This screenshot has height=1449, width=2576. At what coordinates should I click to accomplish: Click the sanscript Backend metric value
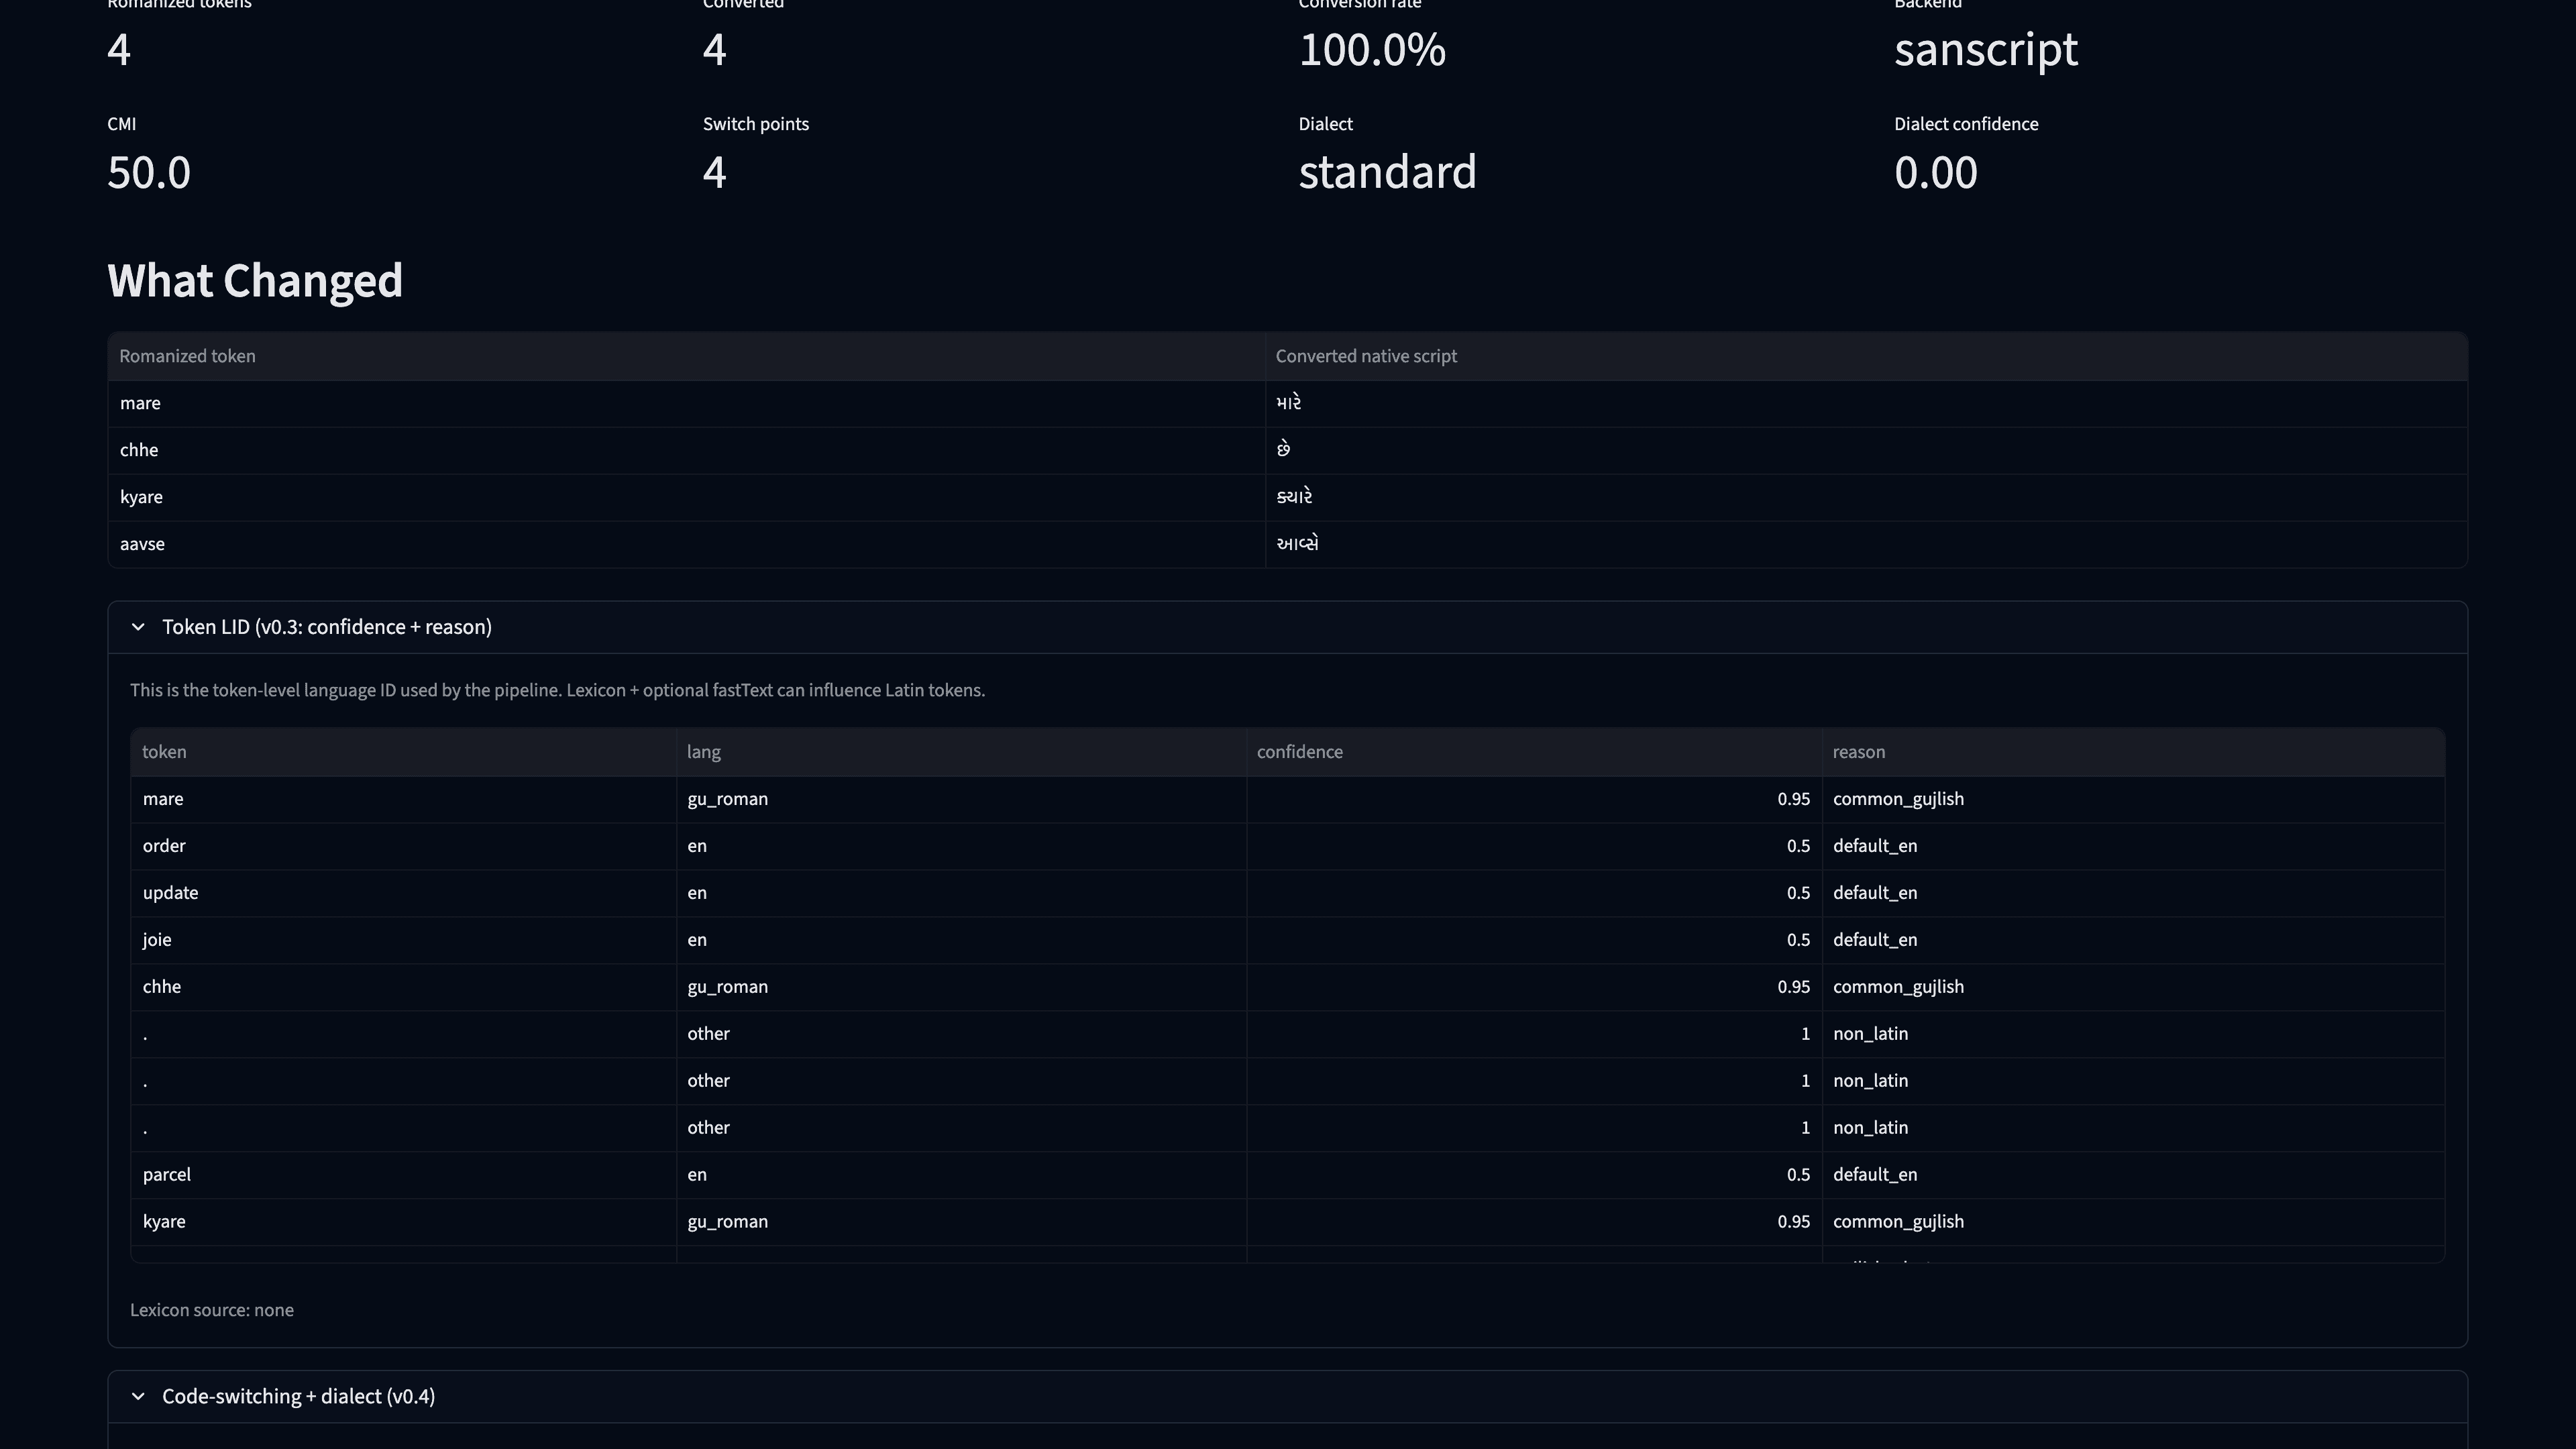pyautogui.click(x=1985, y=49)
